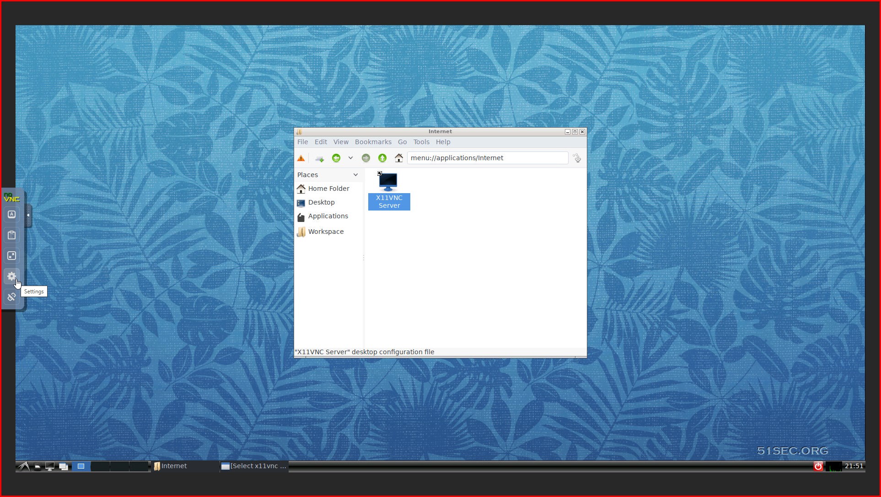Click the clipboard icon in sidebar

[11, 235]
